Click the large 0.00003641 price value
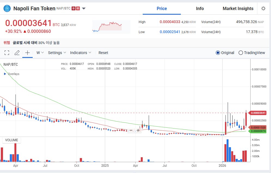 click(x=29, y=23)
